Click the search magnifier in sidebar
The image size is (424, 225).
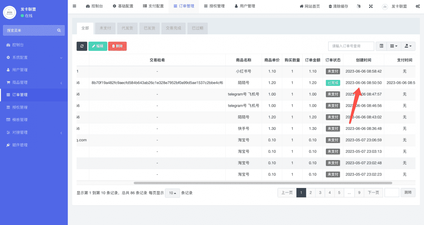click(59, 30)
